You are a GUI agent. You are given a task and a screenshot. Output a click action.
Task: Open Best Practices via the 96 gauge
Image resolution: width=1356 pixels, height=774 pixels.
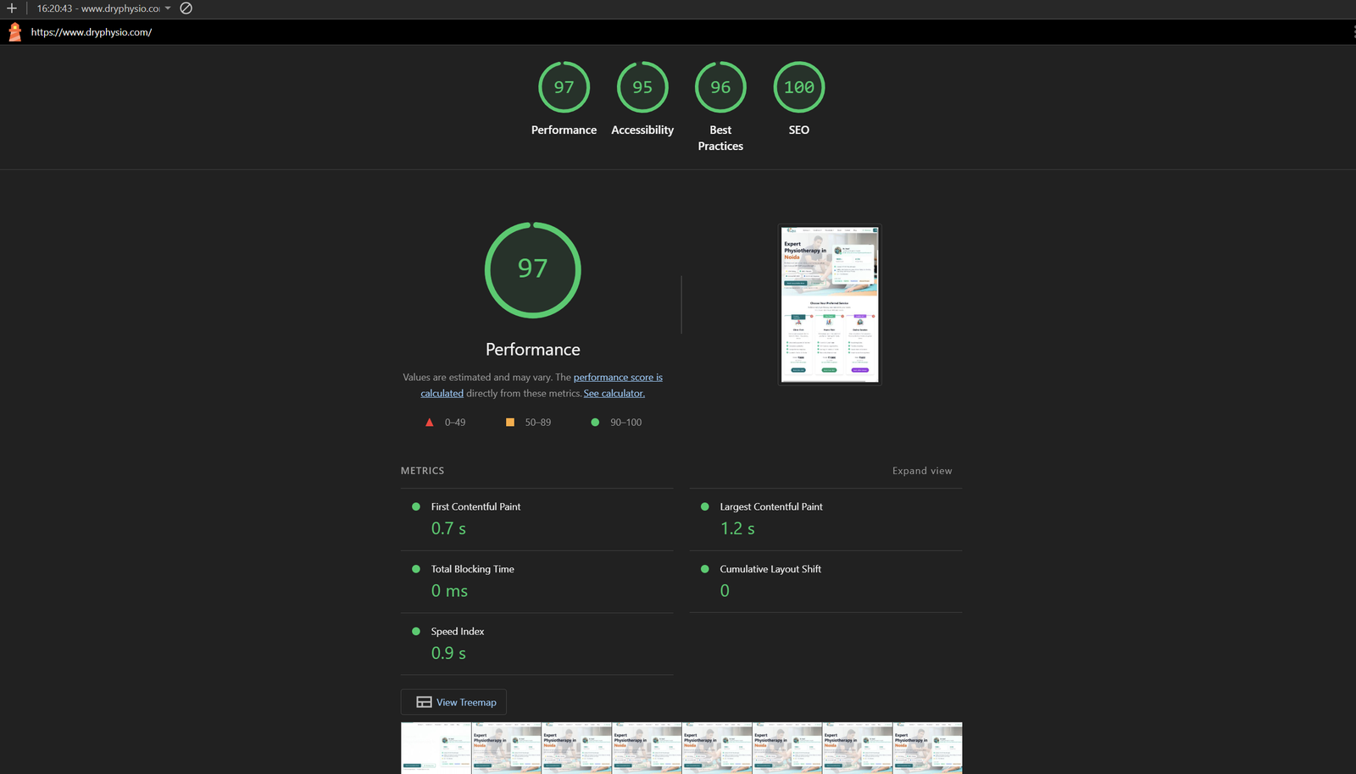coord(720,88)
